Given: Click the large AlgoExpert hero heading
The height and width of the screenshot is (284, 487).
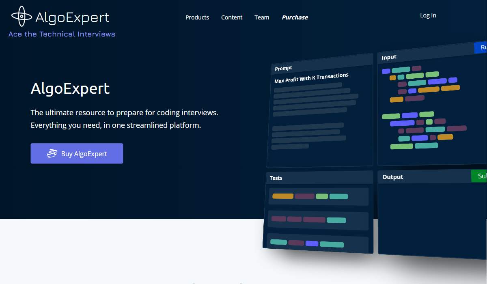Looking at the screenshot, I should [x=70, y=88].
